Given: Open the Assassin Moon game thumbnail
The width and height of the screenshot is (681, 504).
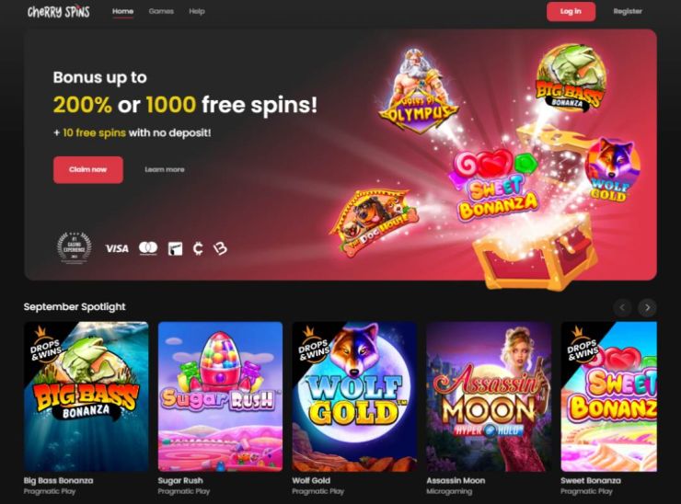Looking at the screenshot, I should tap(489, 396).
